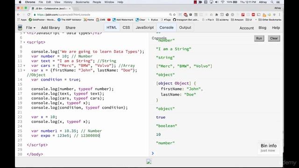
Task: Click the Chrome profile name Abhay
Action: click(278, 8)
